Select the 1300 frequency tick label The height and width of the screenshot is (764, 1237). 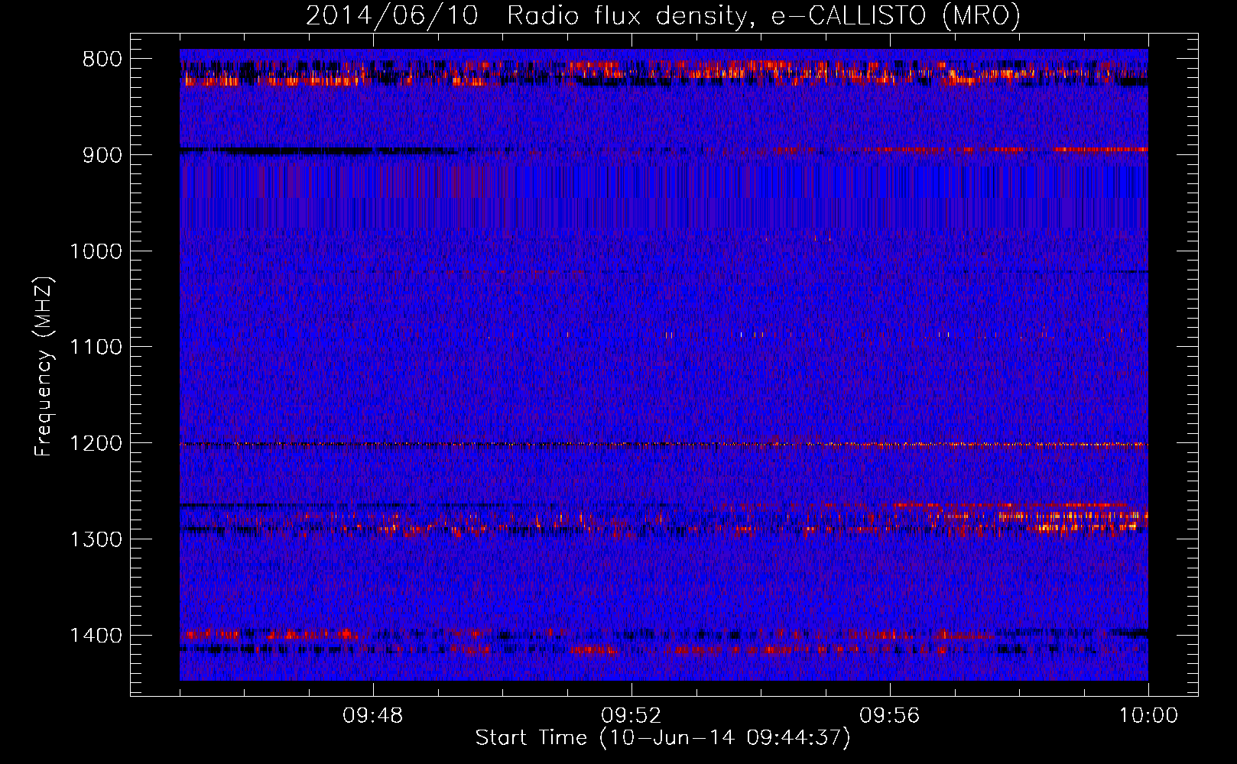96,539
